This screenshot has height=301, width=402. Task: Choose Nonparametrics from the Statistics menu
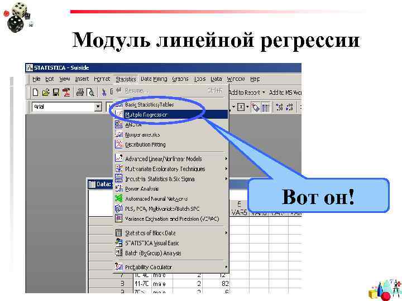point(171,135)
